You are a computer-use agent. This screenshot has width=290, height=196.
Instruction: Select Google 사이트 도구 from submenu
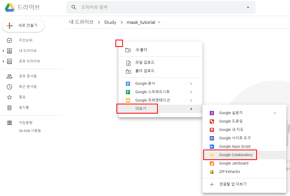pos(244,138)
